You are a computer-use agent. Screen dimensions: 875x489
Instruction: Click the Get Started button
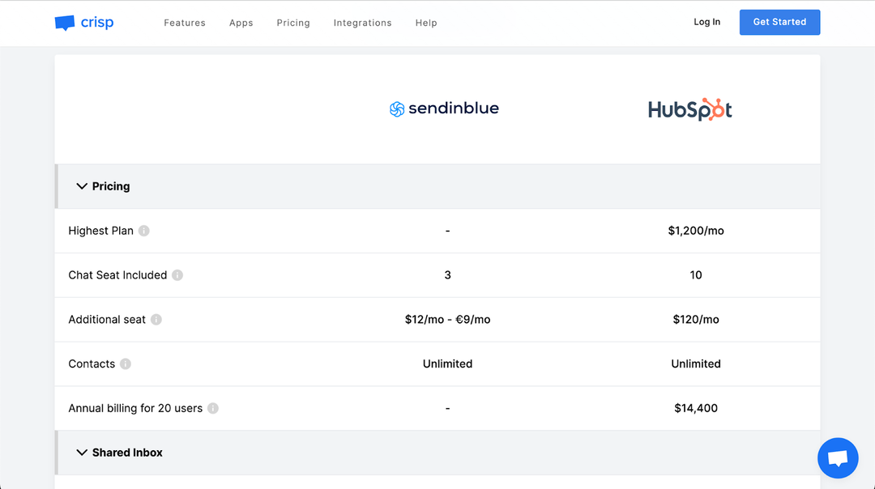779,23
